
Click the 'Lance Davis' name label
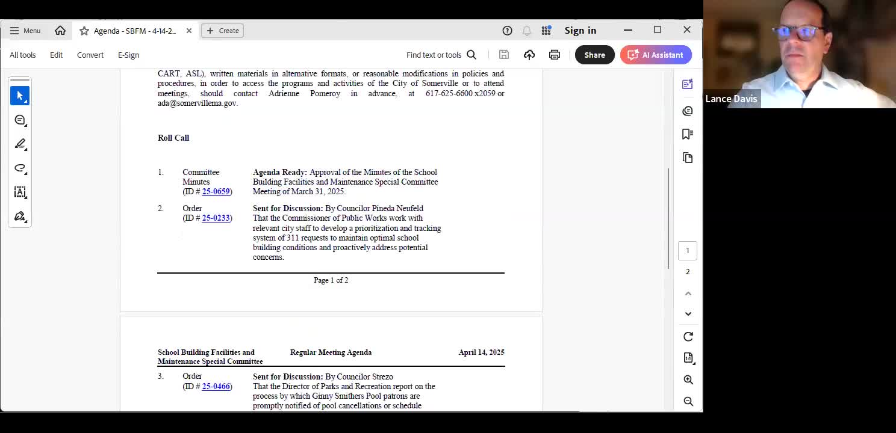coord(731,99)
